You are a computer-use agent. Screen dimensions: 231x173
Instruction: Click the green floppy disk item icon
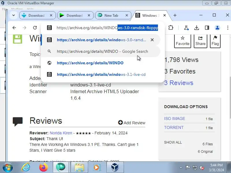18,39
